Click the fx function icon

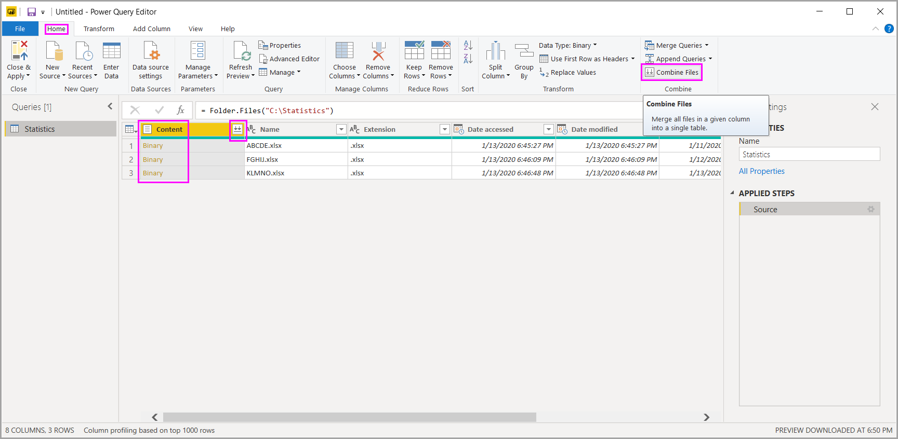click(x=181, y=110)
